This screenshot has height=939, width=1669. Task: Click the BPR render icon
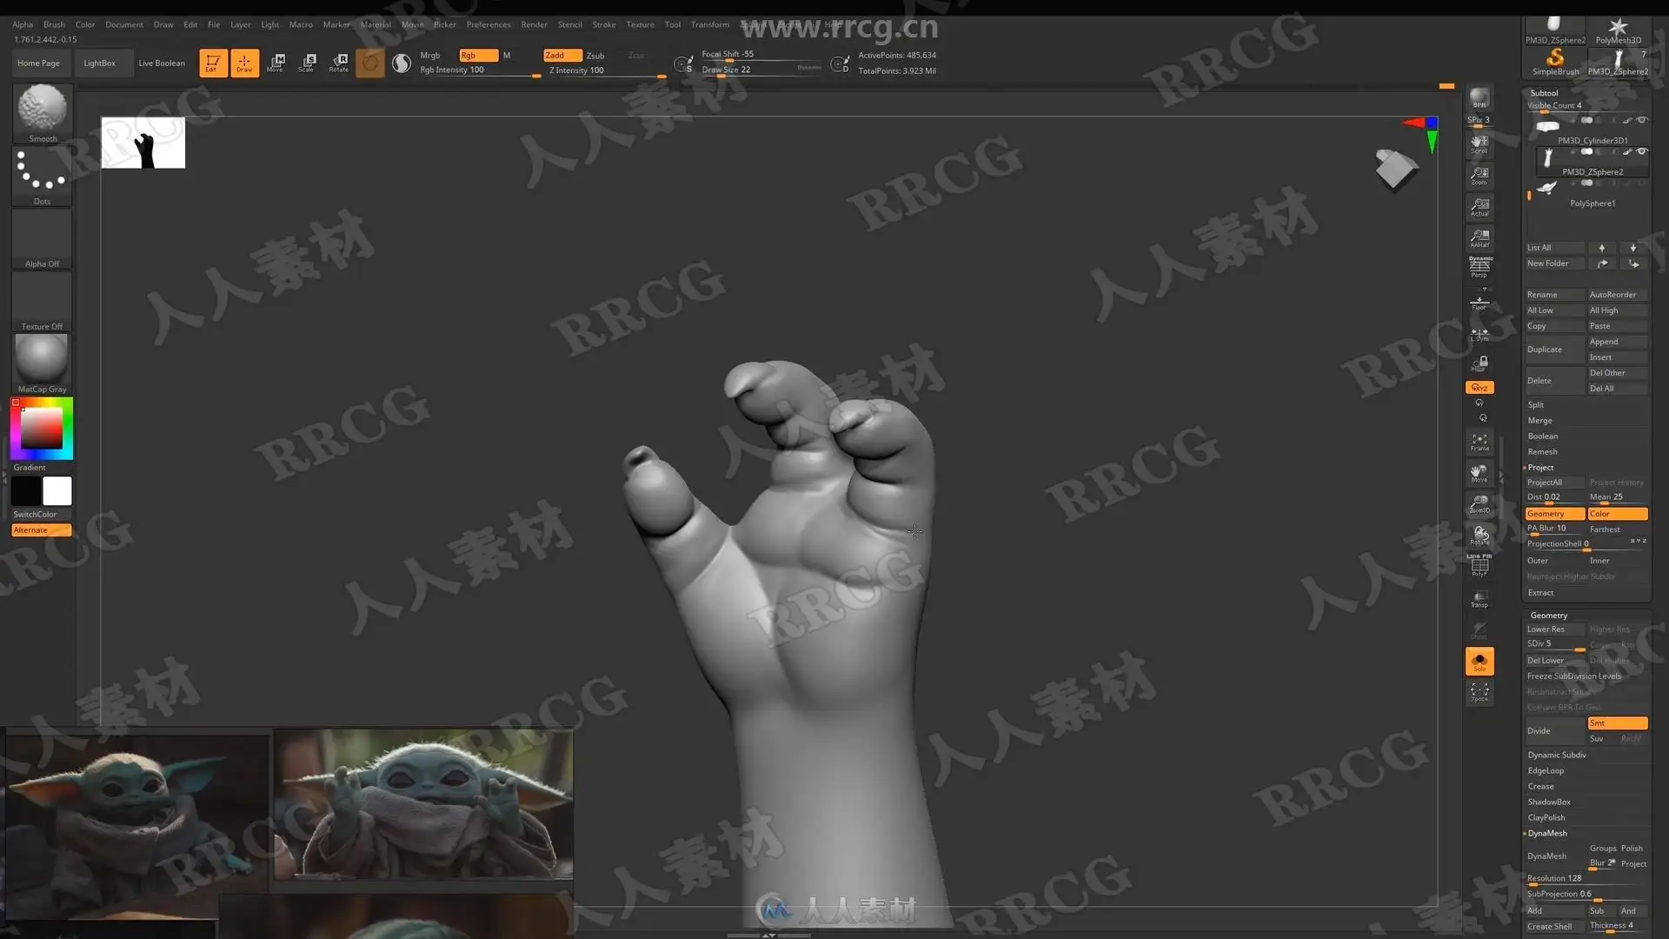pos(1479,97)
